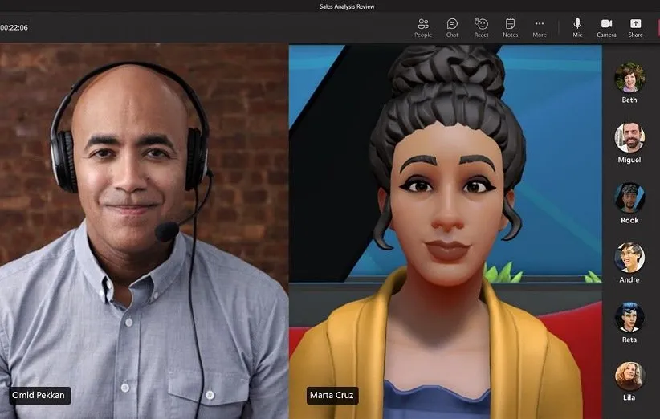Image resolution: width=660 pixels, height=419 pixels.
Task: Open the meeting Notes
Action: coord(510,27)
